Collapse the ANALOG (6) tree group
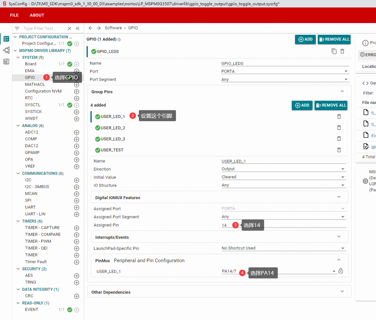Screen dimensions: 376x320 point(18,126)
